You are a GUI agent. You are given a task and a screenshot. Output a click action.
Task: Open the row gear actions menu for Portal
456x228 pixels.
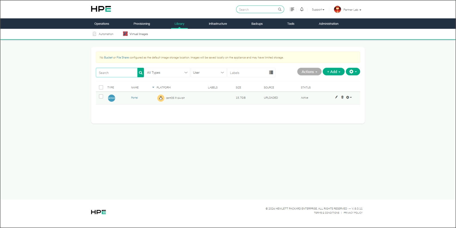click(x=349, y=97)
